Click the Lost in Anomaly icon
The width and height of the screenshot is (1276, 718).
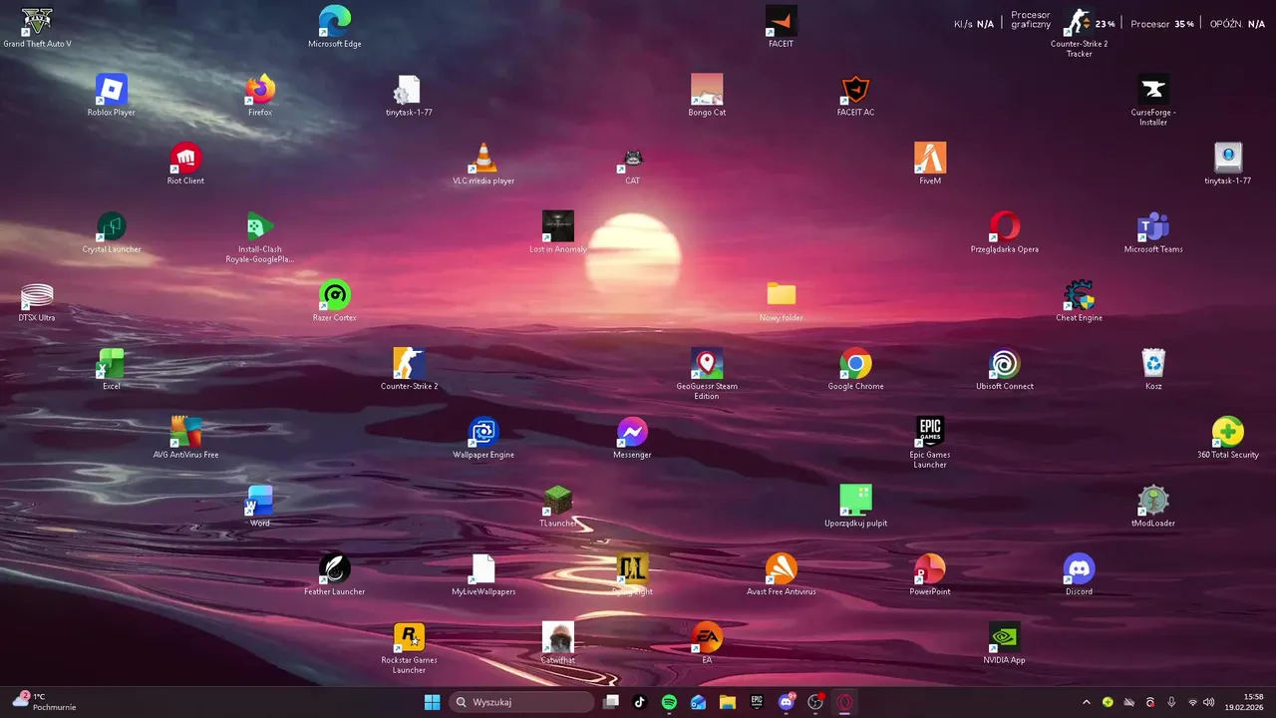coord(558,232)
